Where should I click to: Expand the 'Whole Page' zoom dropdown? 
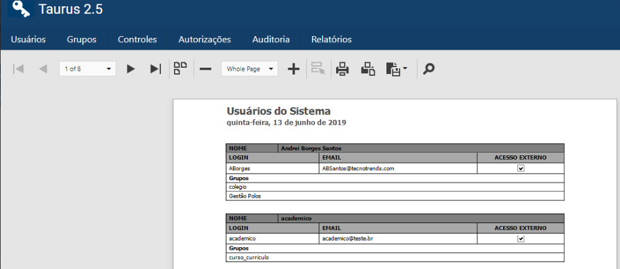(271, 69)
